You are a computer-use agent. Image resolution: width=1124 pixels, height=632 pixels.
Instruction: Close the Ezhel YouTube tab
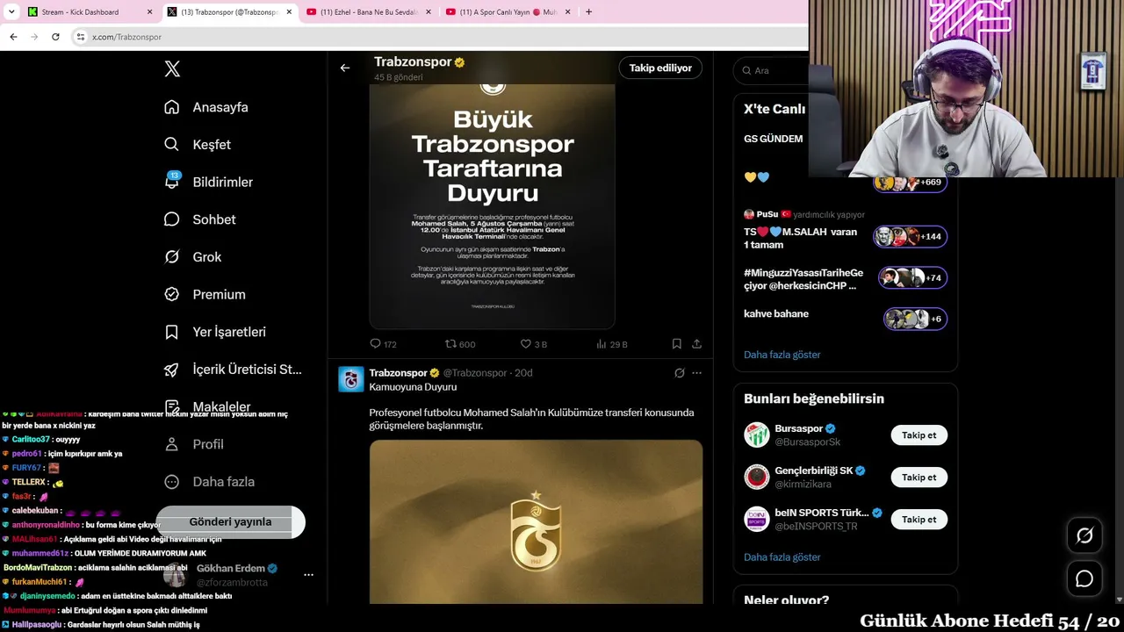click(x=428, y=12)
